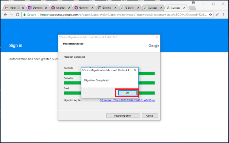Close the G Suite Migration status window
Viewport: 229px width, 143px height.
point(157,37)
